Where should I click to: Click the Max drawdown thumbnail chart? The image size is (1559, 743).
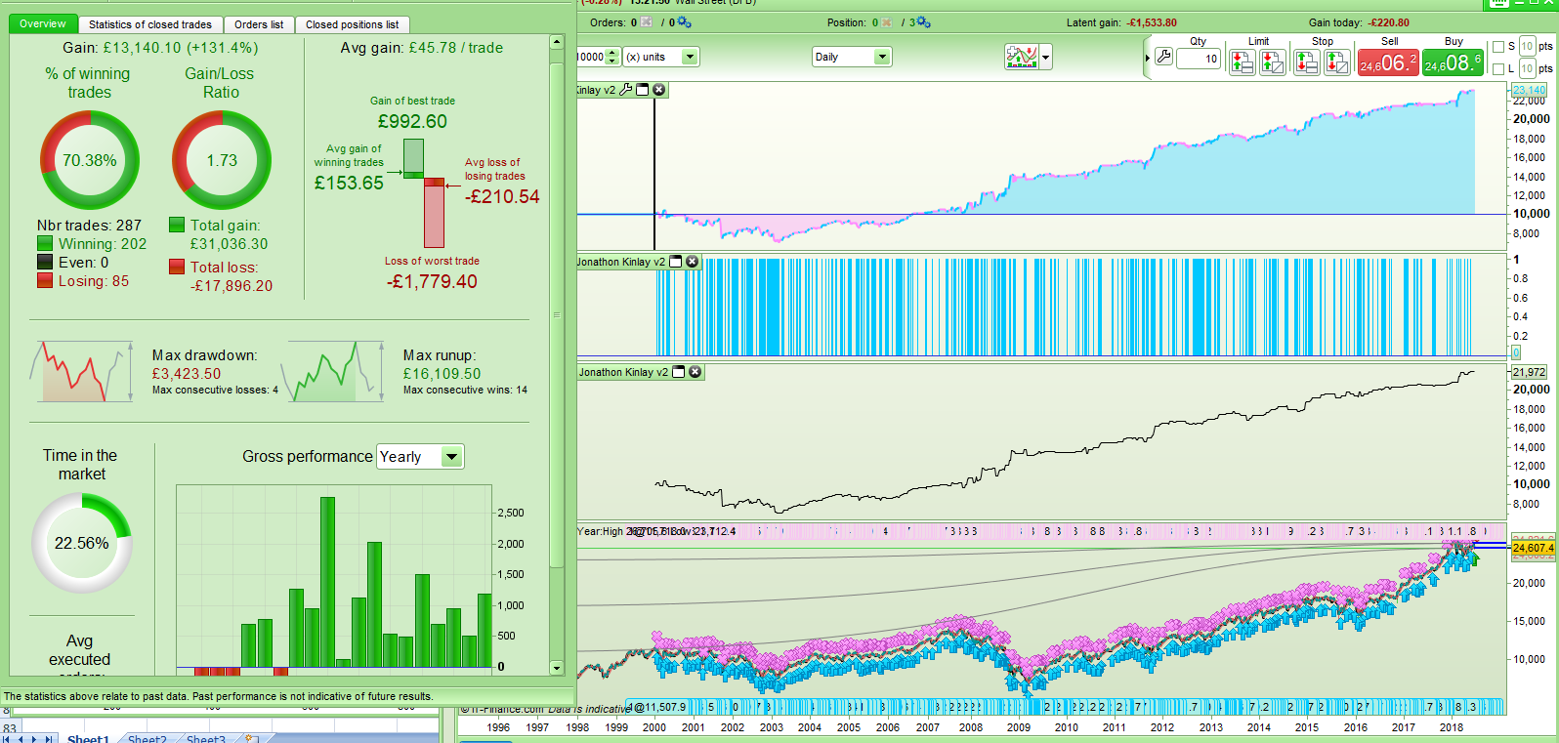click(81, 371)
